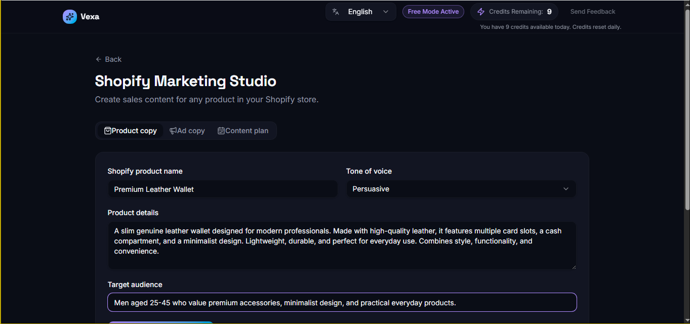Click the Credits Remaining 9 indicator
This screenshot has height=324, width=690.
point(514,12)
